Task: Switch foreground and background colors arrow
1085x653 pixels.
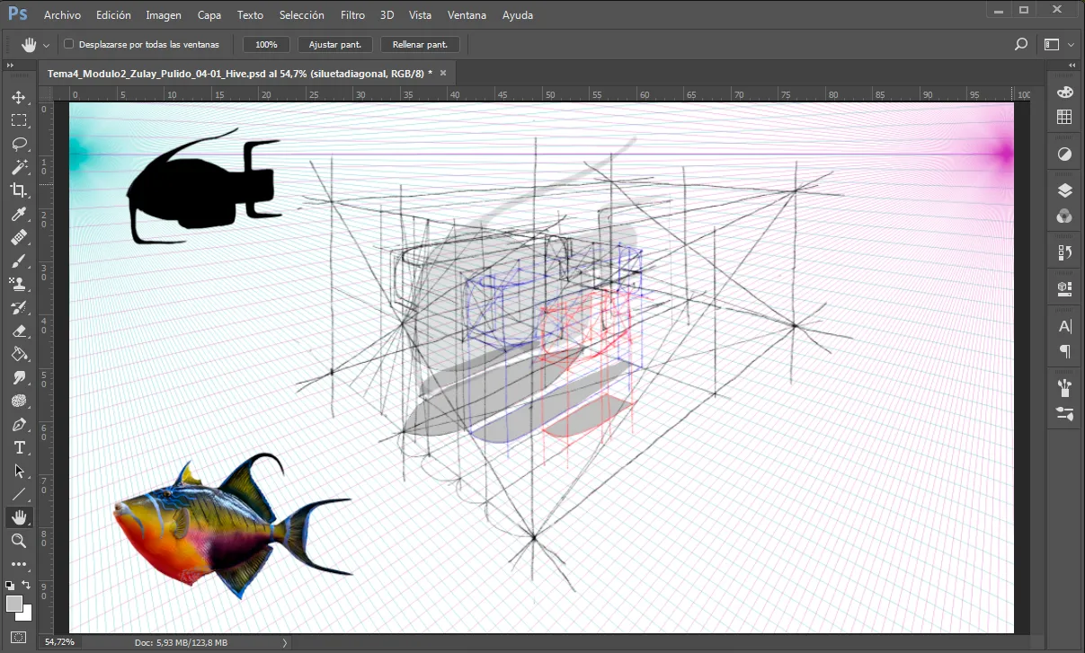Action: coord(27,586)
